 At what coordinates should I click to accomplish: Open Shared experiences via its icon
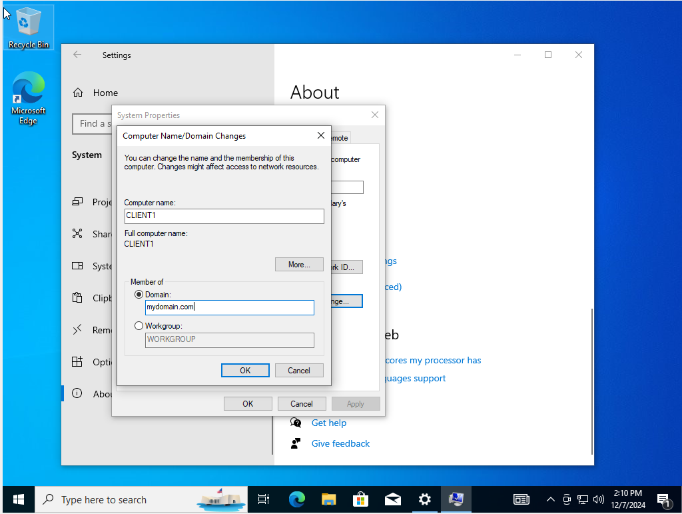[x=77, y=234]
